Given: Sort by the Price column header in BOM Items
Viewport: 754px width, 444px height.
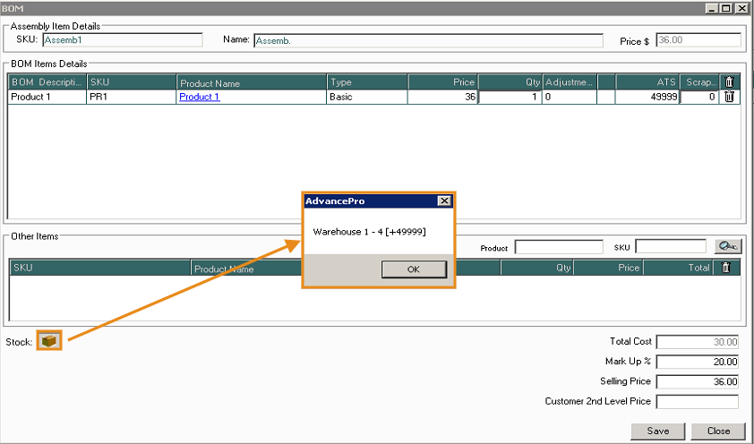Looking at the screenshot, I should (443, 82).
